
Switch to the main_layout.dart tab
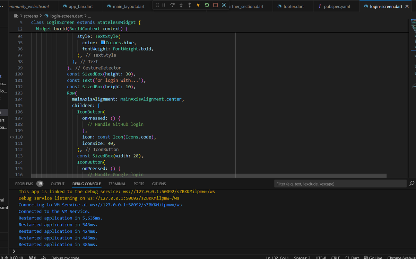tap(126, 7)
